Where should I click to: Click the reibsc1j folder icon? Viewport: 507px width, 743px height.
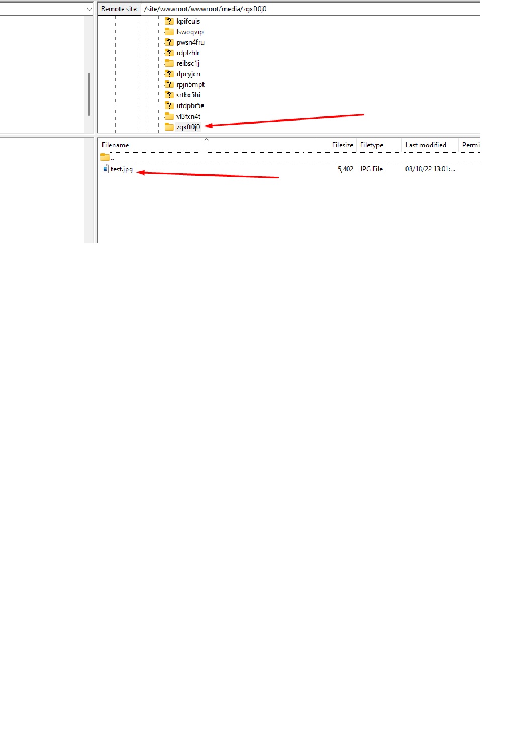tap(169, 63)
